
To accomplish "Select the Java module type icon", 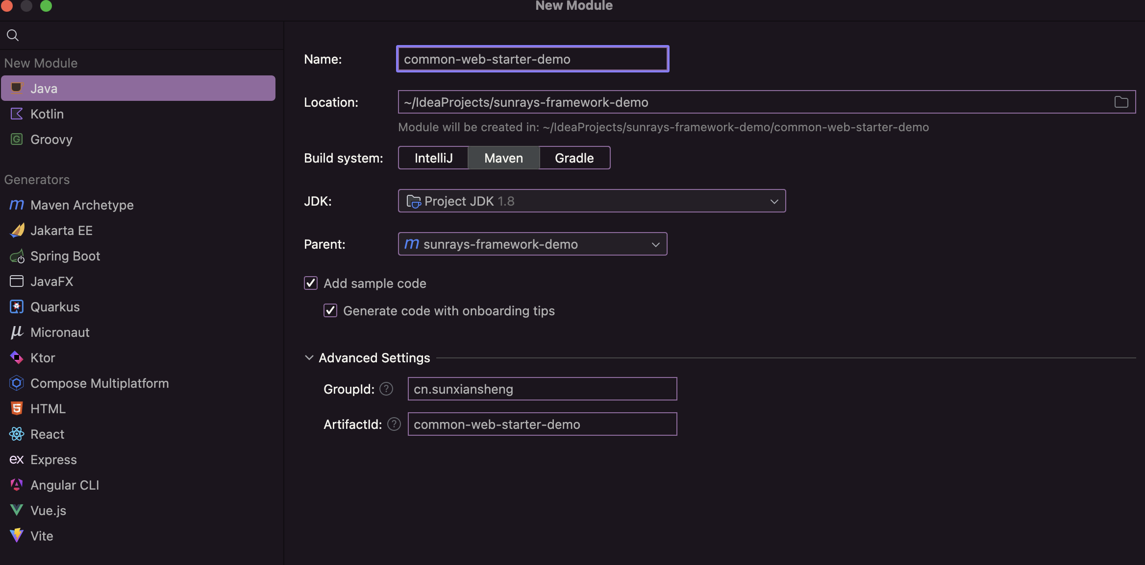I will [x=16, y=88].
